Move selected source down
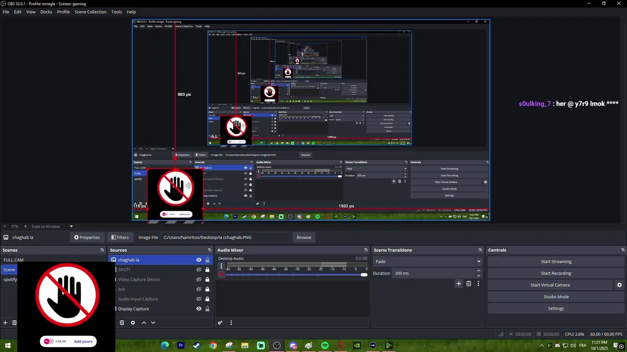Screen dimensions: 627x352 [153, 323]
